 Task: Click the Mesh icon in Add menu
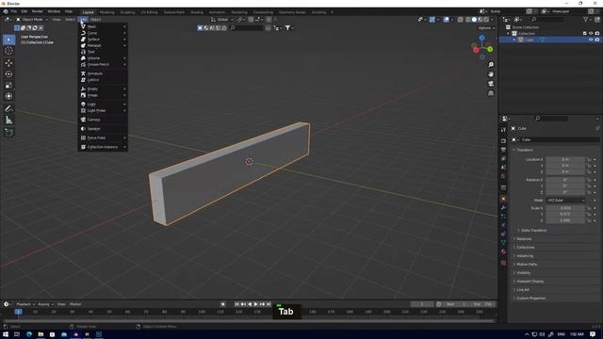[83, 26]
